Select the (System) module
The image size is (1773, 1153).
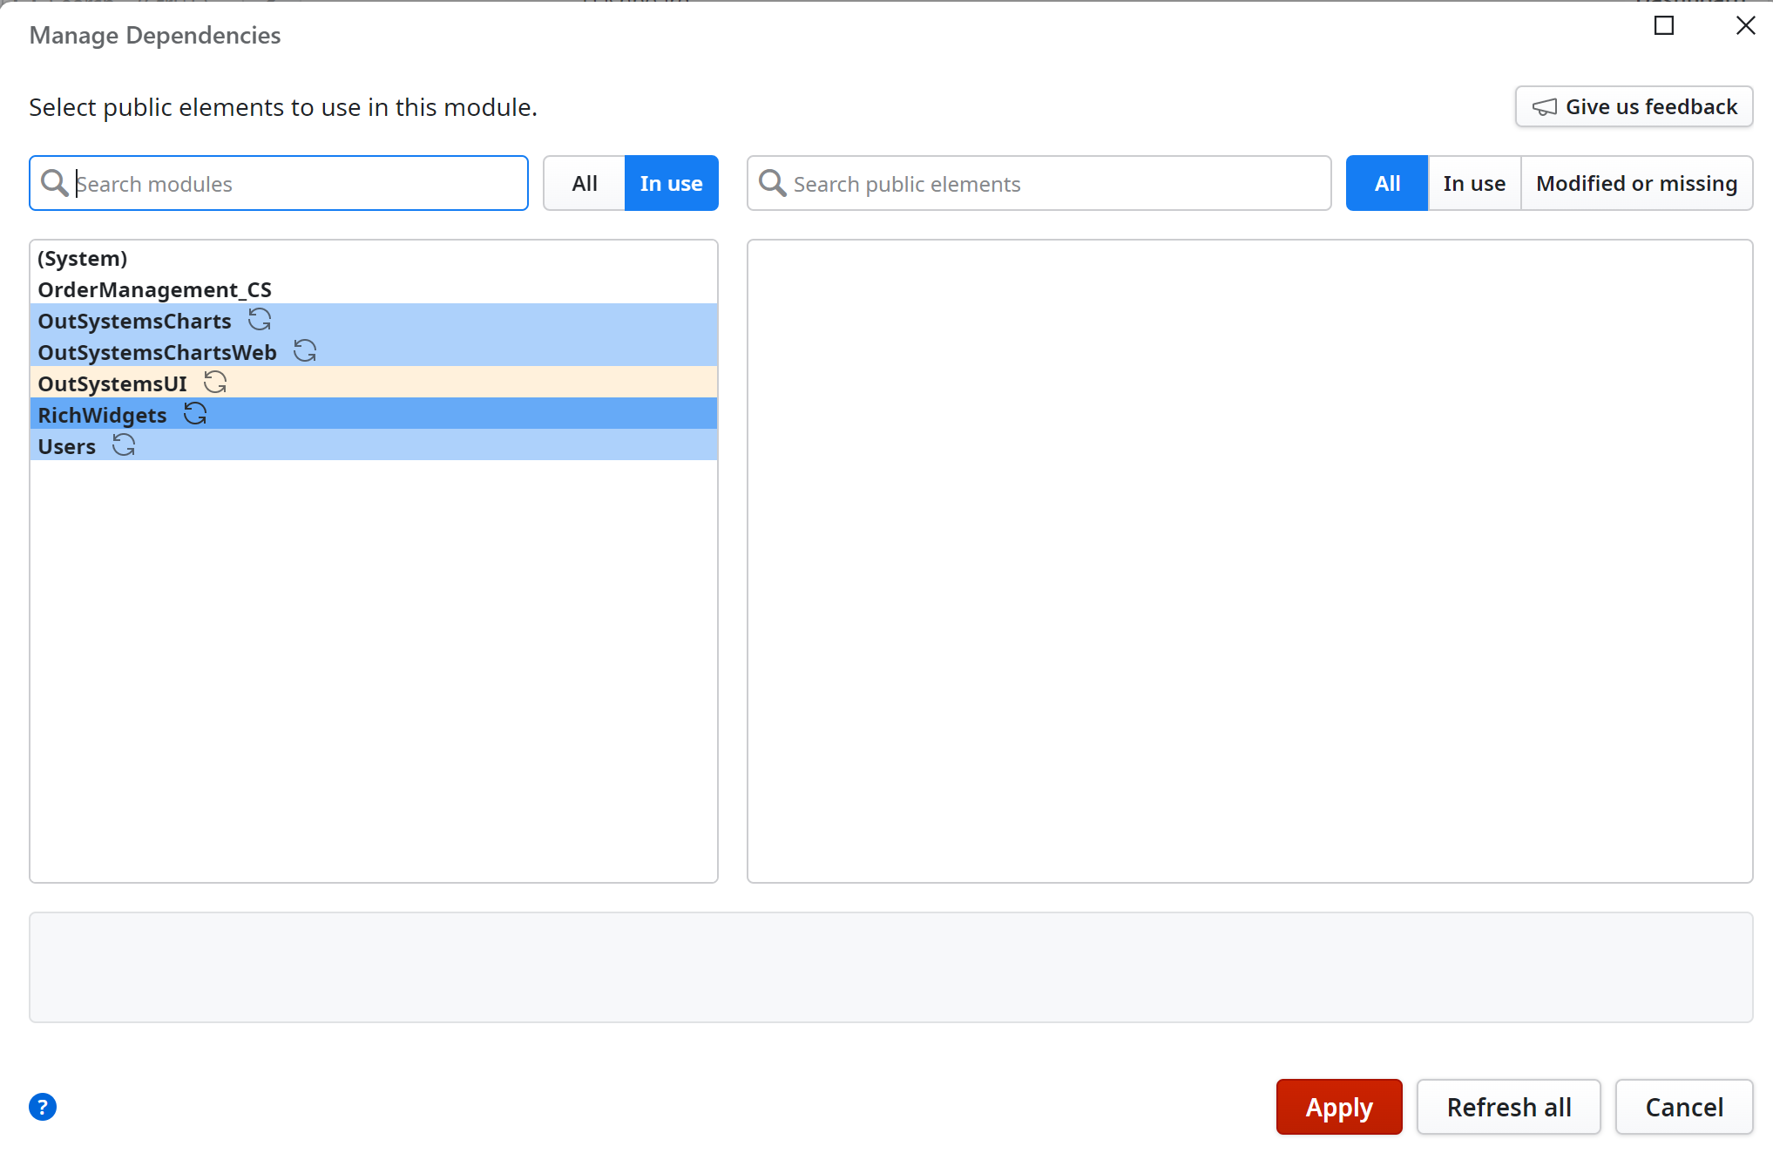coord(374,258)
